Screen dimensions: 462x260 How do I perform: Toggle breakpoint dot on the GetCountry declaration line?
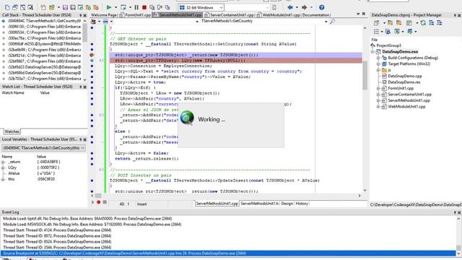click(92, 44)
